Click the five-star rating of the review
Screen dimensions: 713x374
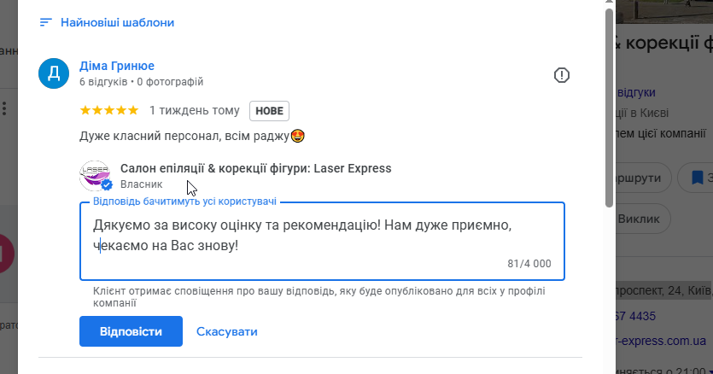coord(108,110)
